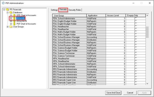Click the Enquiry Only column header
Image resolution: width=154 pixels, height=97 pixels.
click(136, 15)
